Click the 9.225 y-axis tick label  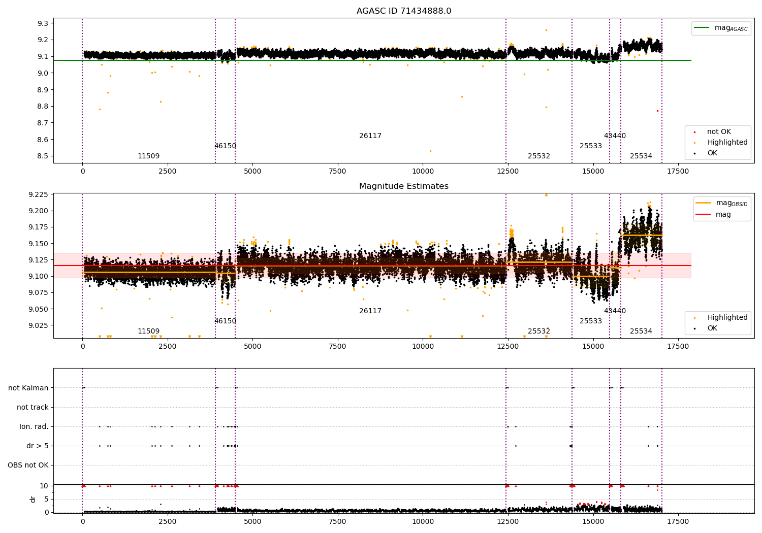pos(38,195)
